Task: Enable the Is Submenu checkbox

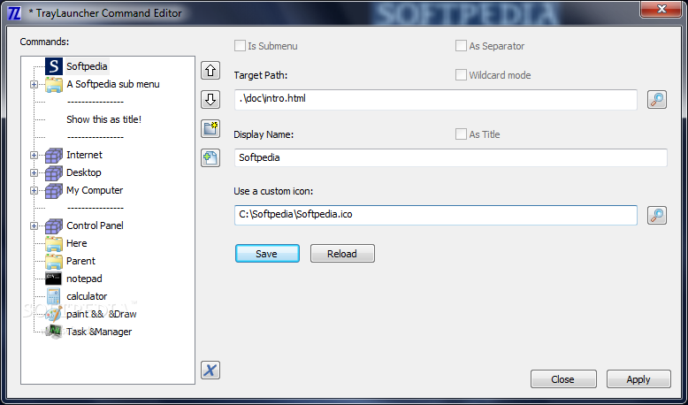Action: point(240,46)
